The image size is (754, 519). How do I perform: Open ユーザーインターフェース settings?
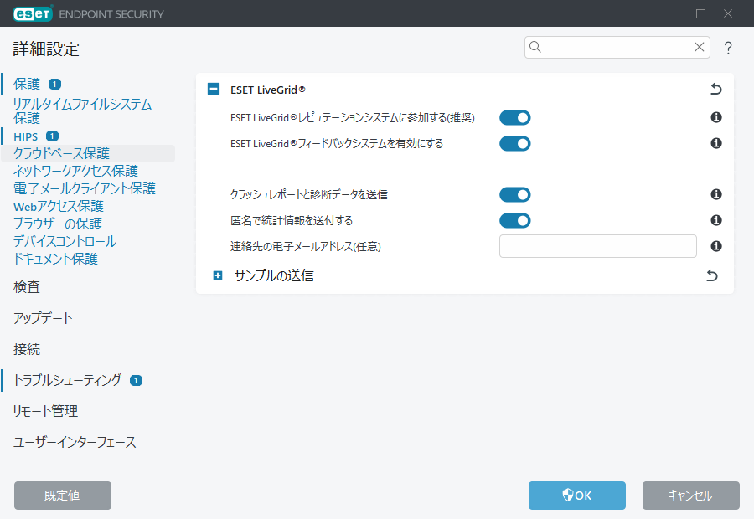pyautogui.click(x=72, y=441)
